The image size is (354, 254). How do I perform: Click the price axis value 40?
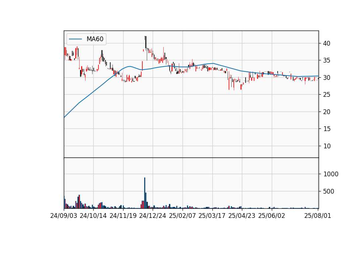[x=327, y=43]
